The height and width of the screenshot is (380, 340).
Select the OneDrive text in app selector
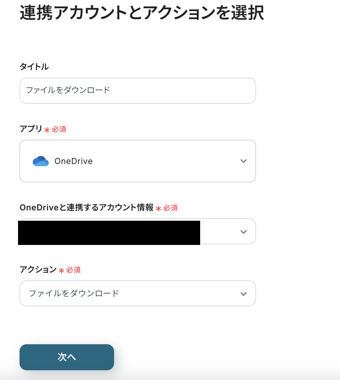point(74,161)
